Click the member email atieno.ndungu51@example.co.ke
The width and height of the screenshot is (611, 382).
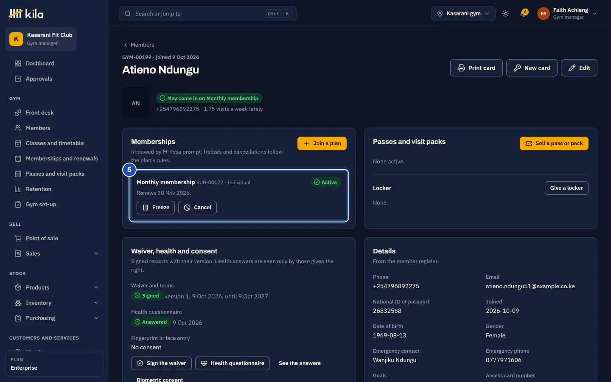pyautogui.click(x=530, y=286)
